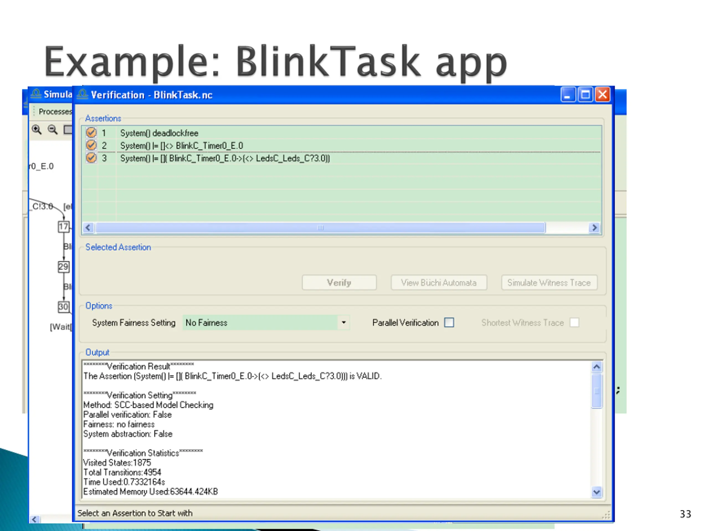Click the Verification window title icon
Viewport: 709px width, 531px height.
[x=82, y=94]
